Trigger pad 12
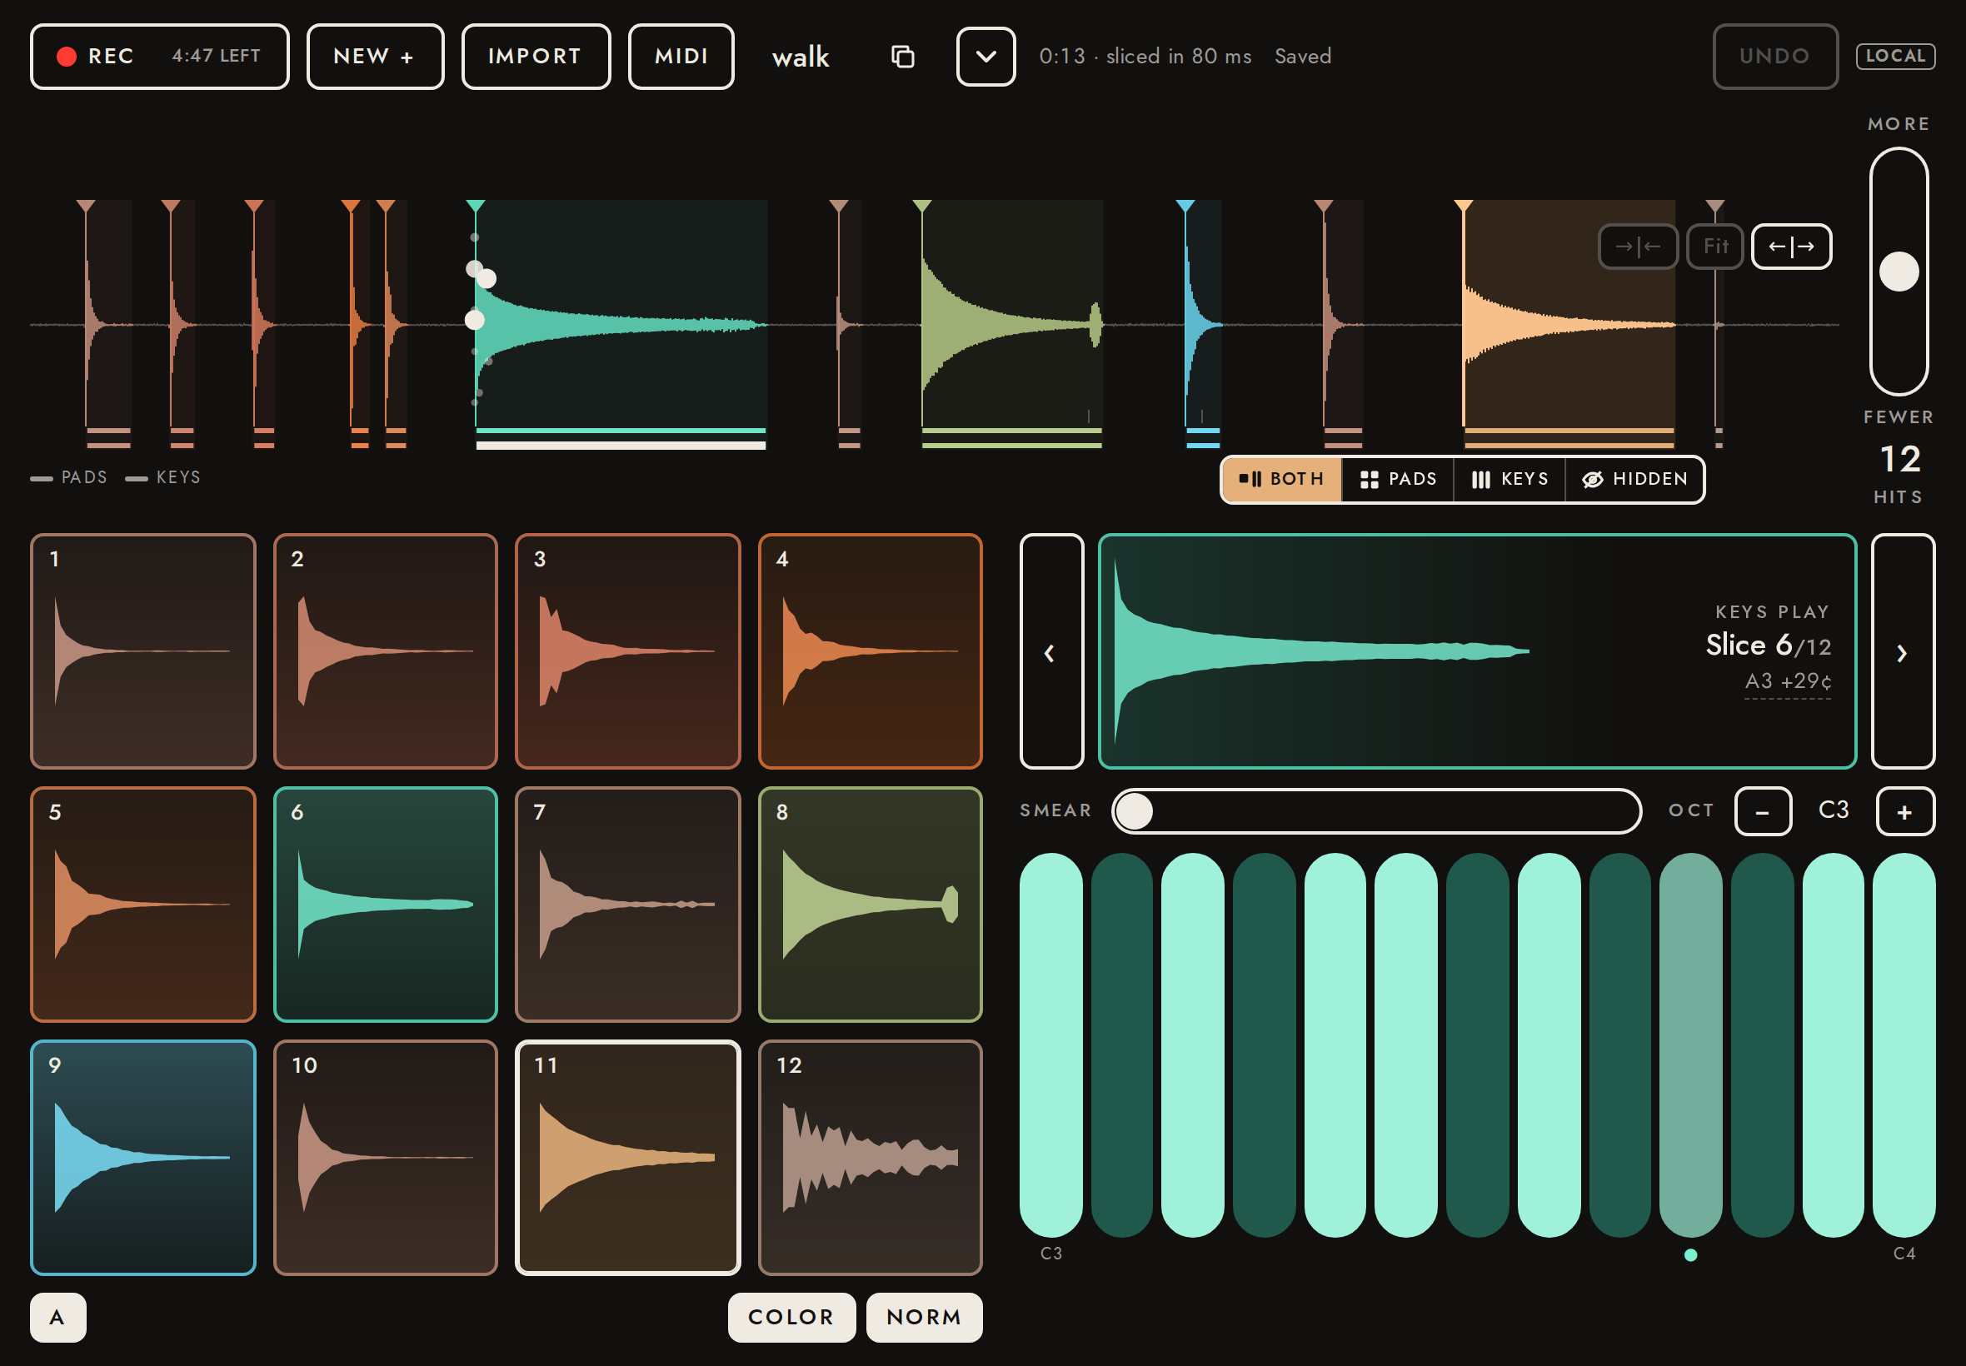 click(870, 1157)
